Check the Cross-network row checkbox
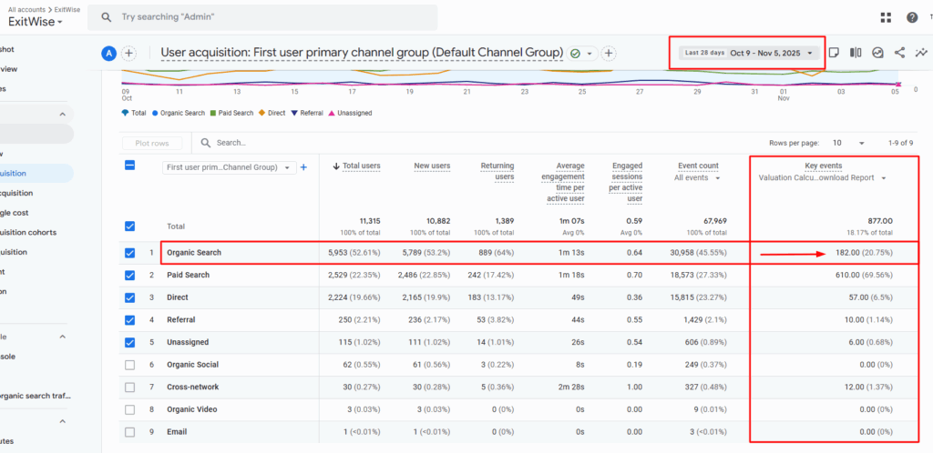This screenshot has width=933, height=453. 129,388
